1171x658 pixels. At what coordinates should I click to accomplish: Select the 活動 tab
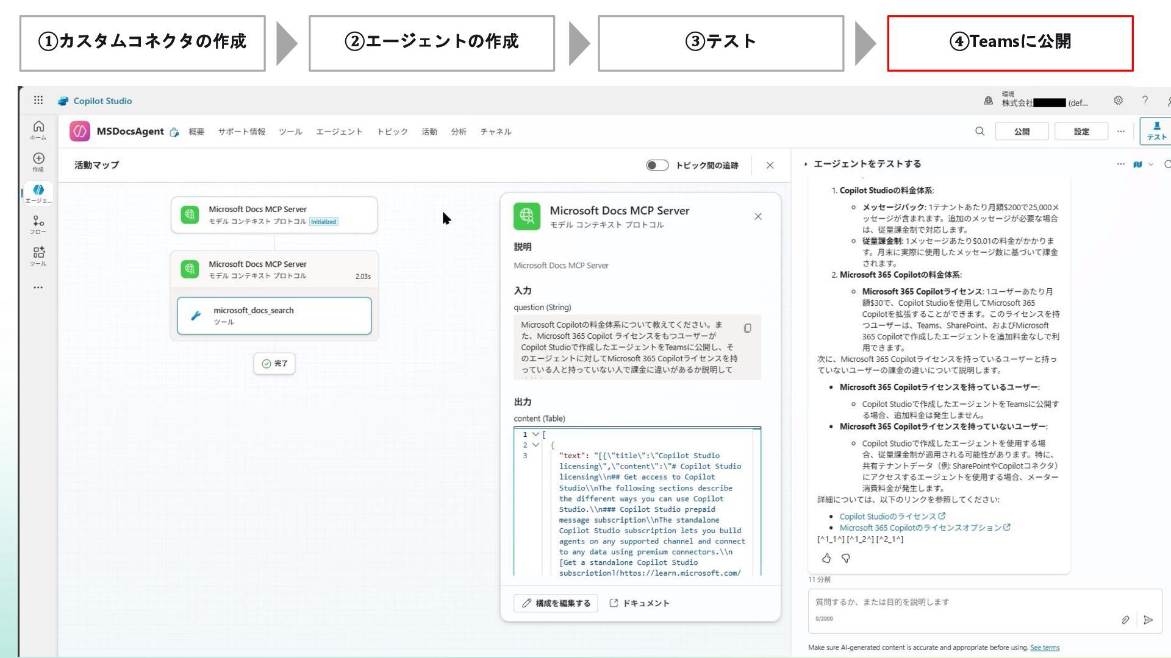click(429, 132)
